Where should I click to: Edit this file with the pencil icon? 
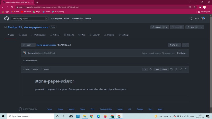coord(181,69)
